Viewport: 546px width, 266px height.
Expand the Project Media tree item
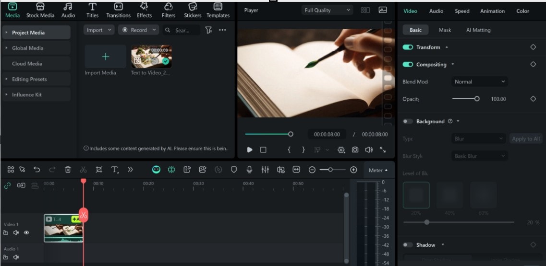point(6,32)
